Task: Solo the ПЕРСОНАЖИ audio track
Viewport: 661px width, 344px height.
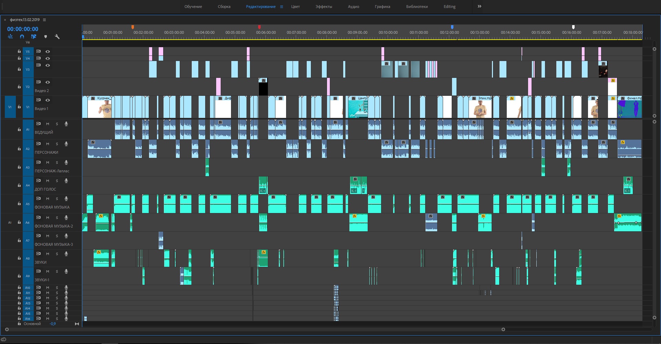Action: [57, 144]
